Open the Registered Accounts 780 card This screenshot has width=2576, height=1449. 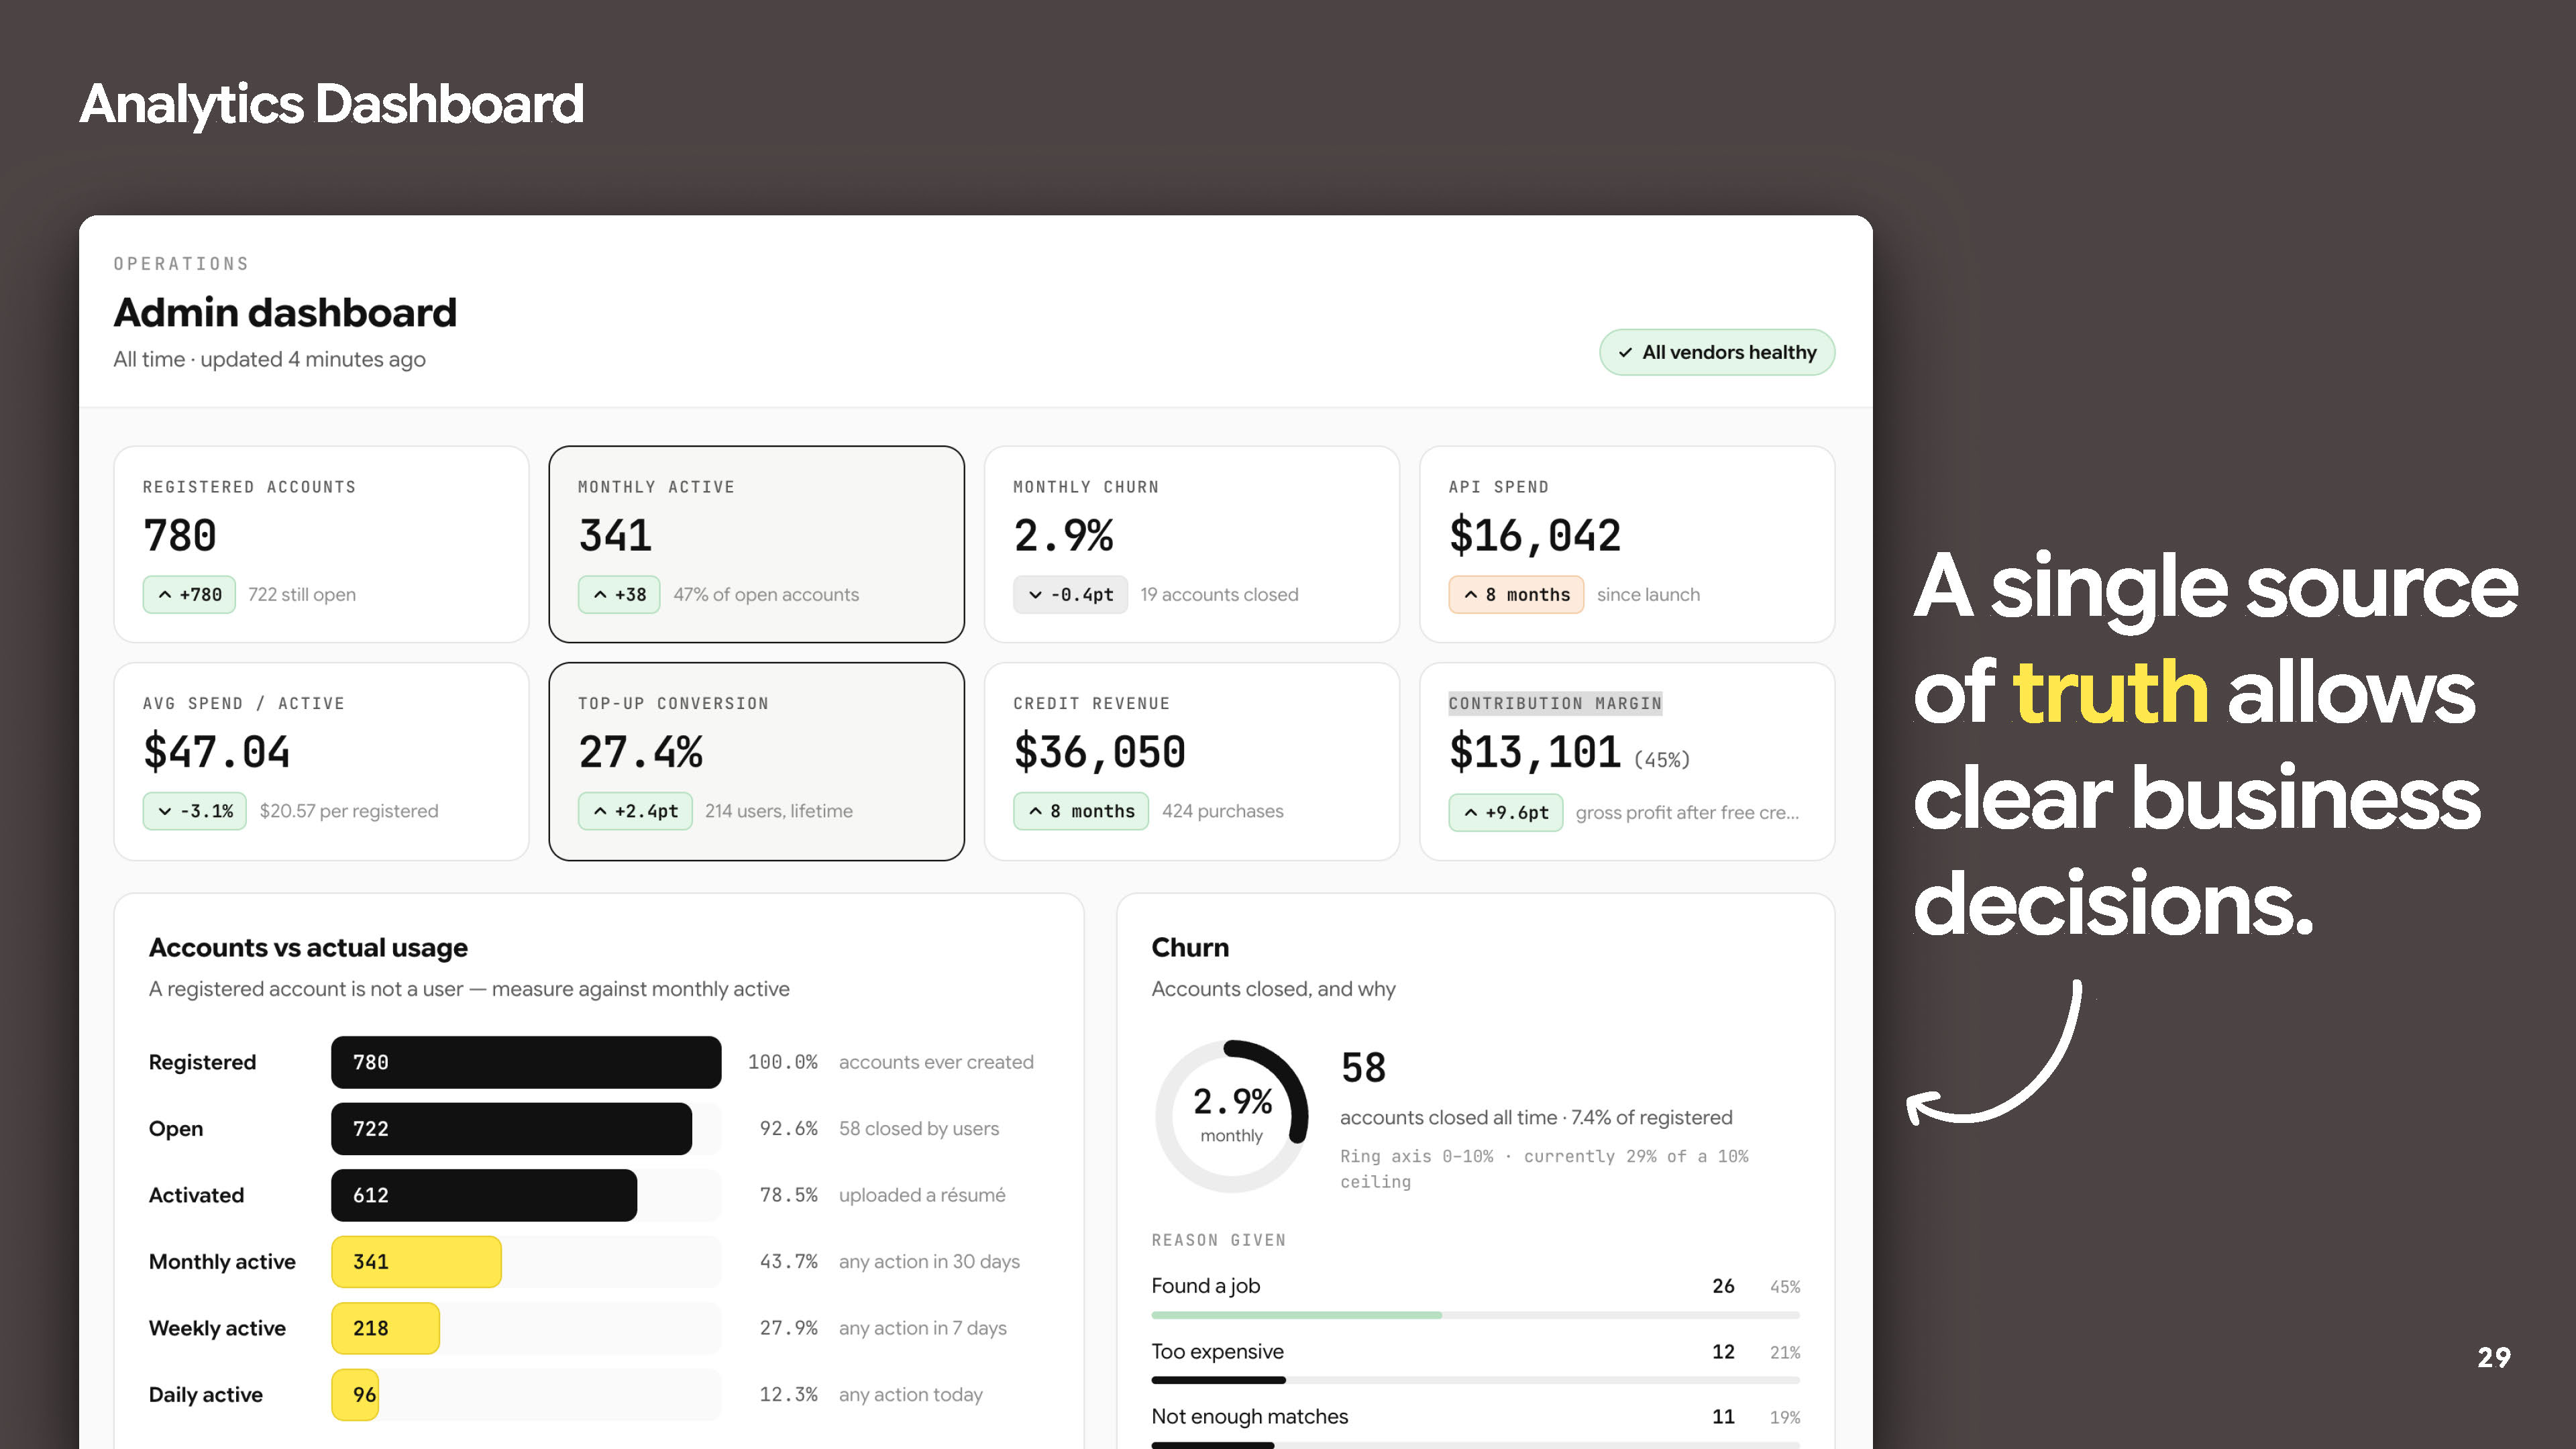tap(321, 544)
